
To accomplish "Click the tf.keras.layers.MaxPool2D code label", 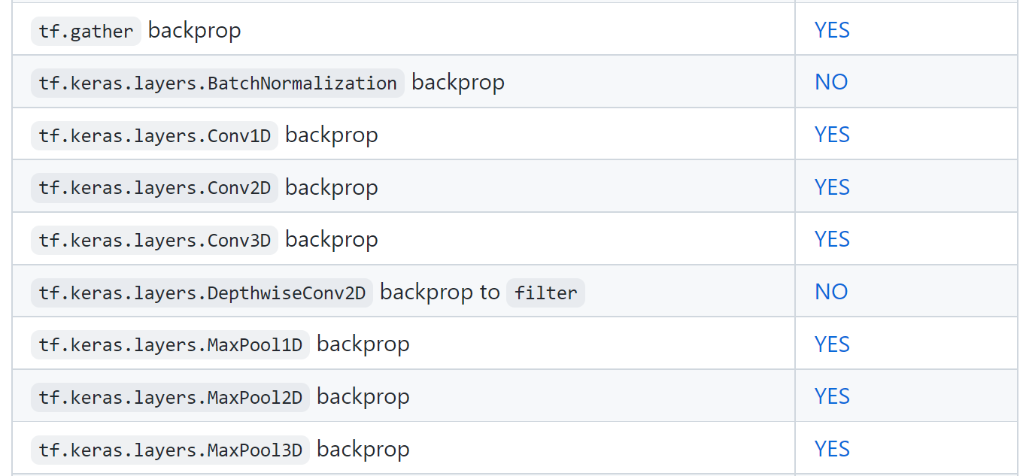I will [x=170, y=398].
